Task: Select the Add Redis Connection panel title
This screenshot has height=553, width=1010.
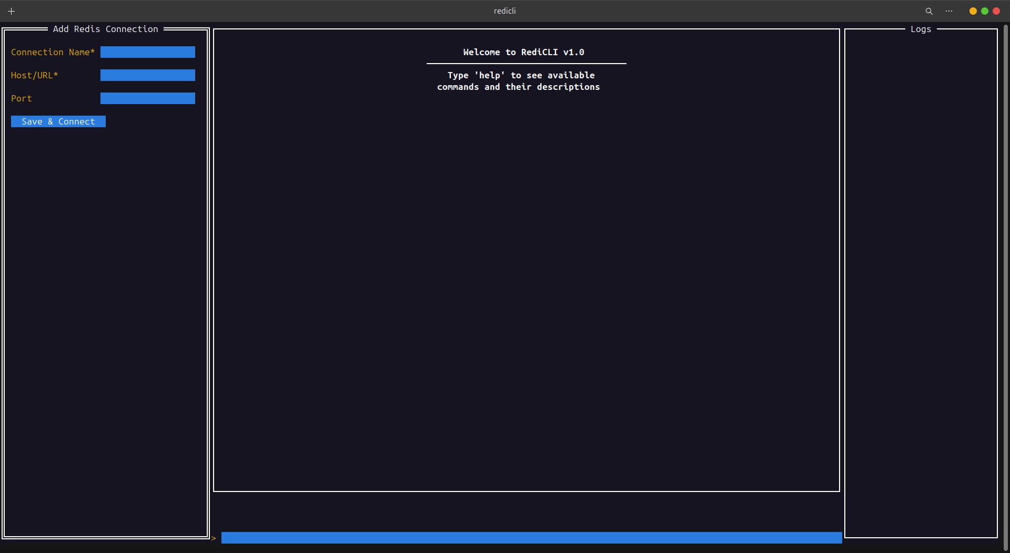Action: [x=105, y=29]
